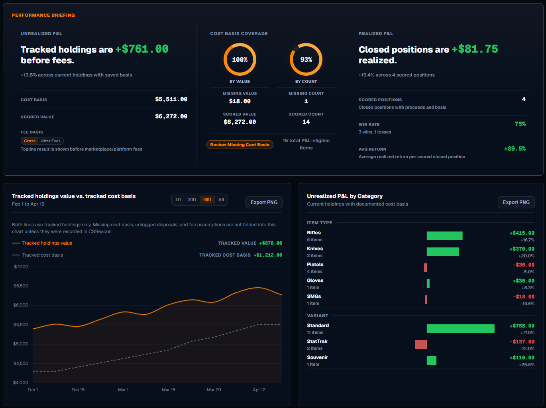The height and width of the screenshot is (408, 546).
Task: Click the +$110.00 Souvenir P&L amount
Action: point(522,358)
